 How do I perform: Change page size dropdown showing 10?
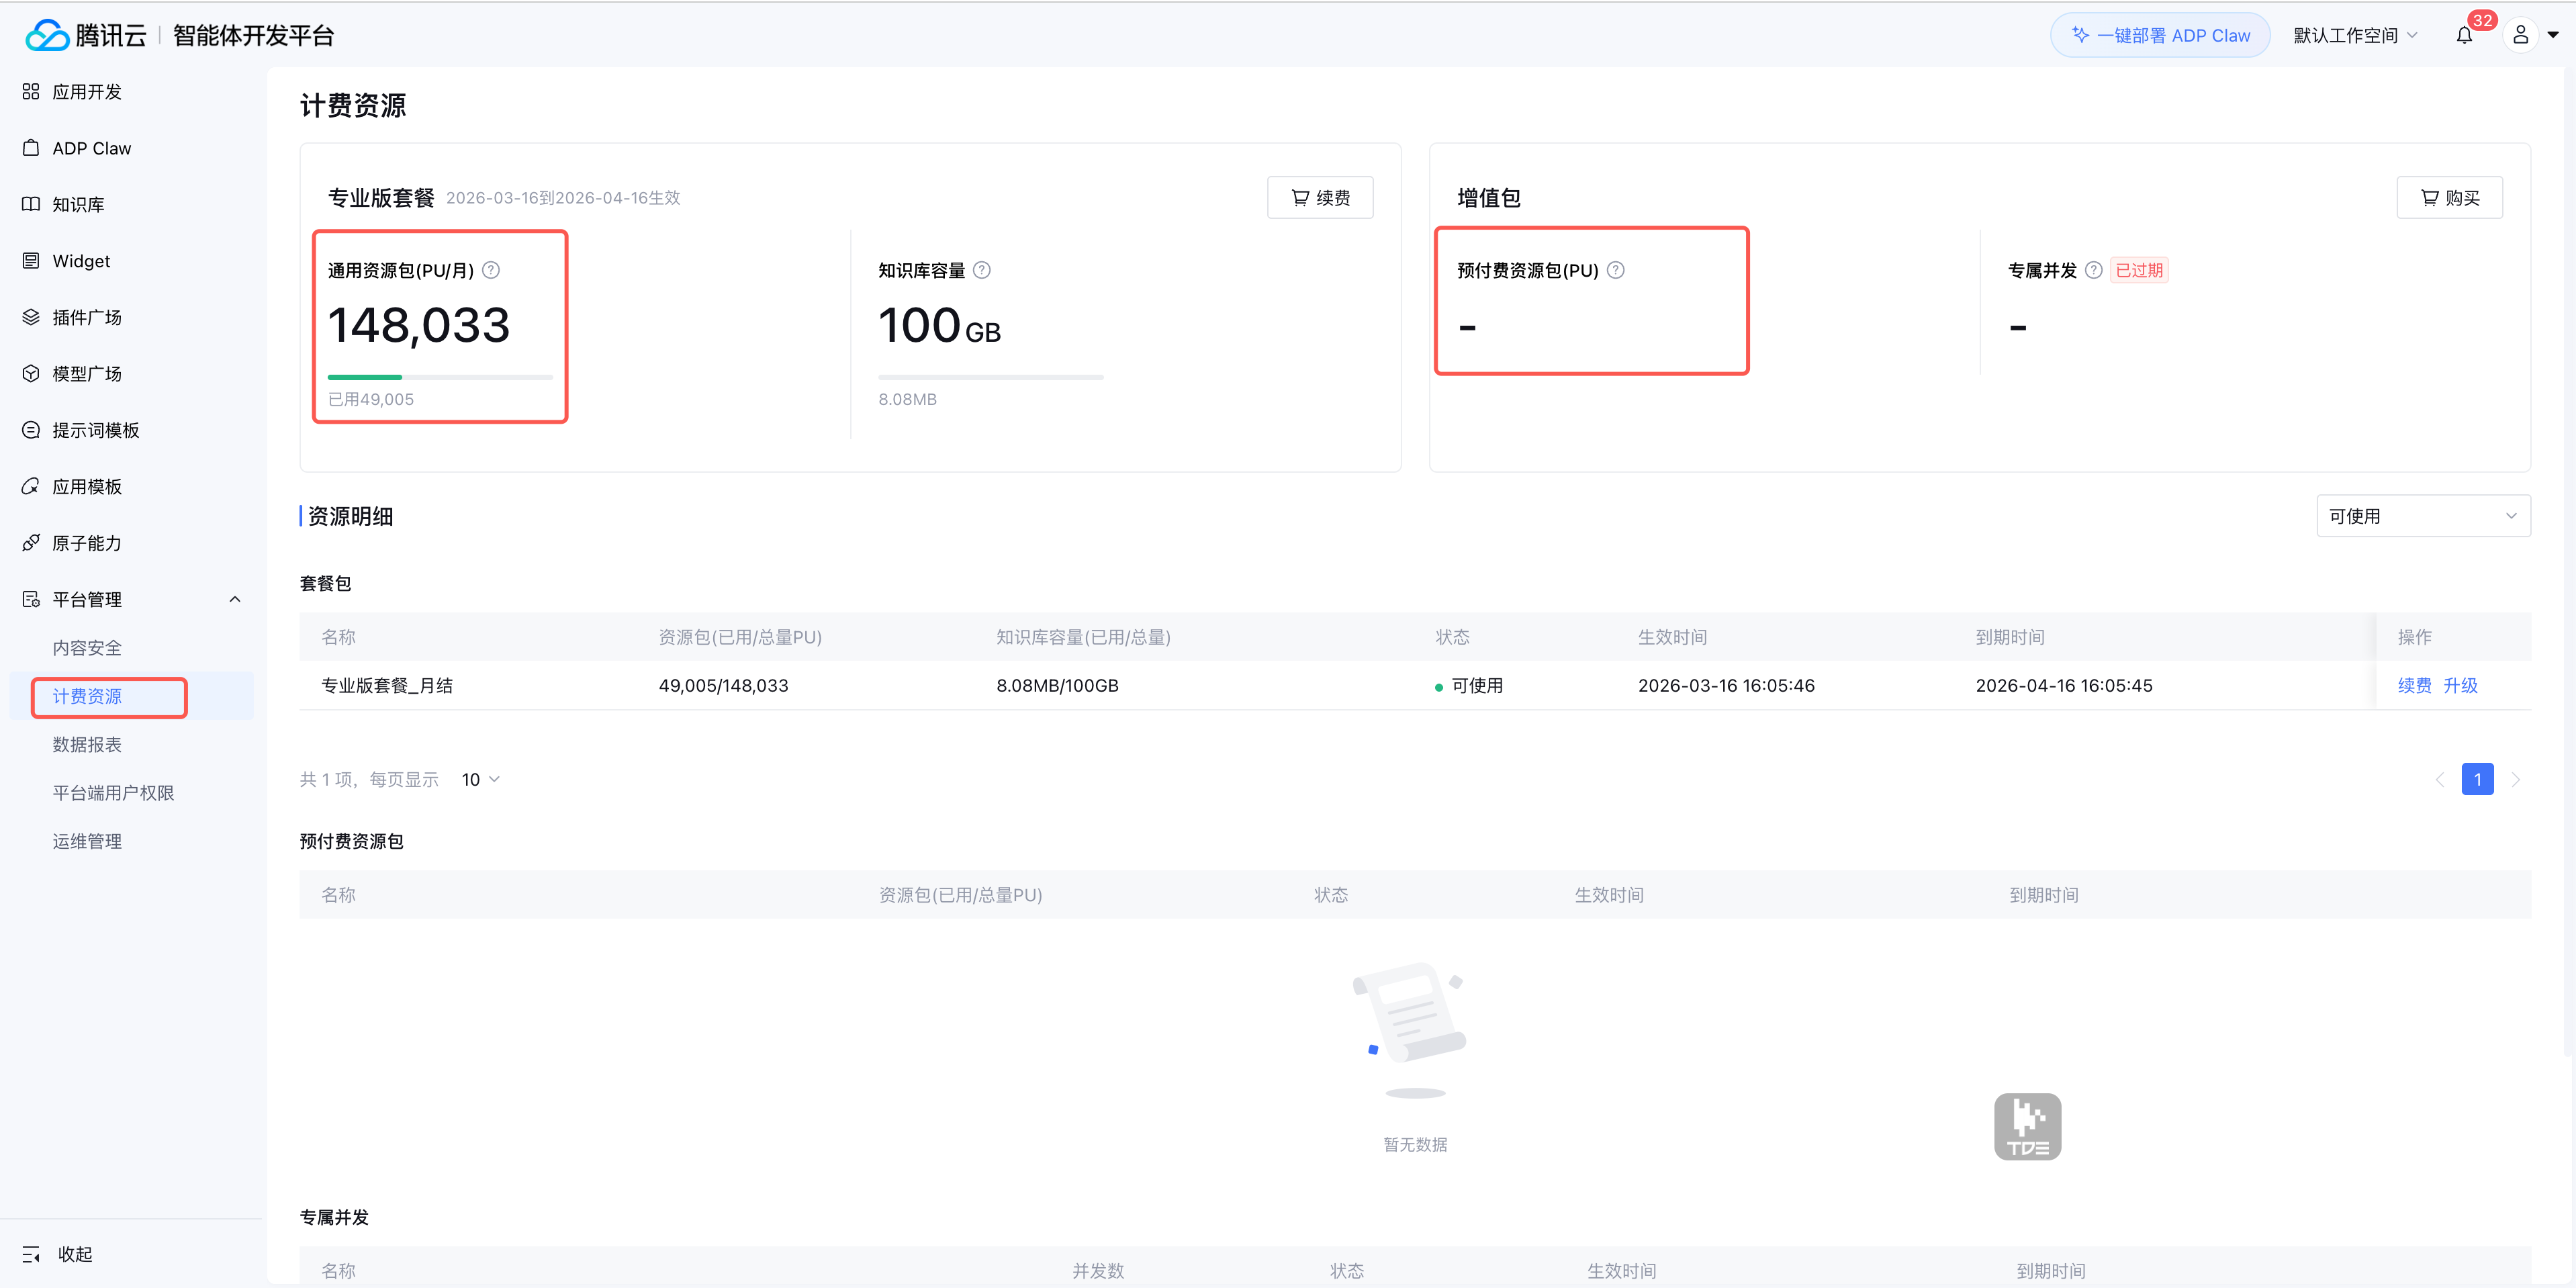480,779
